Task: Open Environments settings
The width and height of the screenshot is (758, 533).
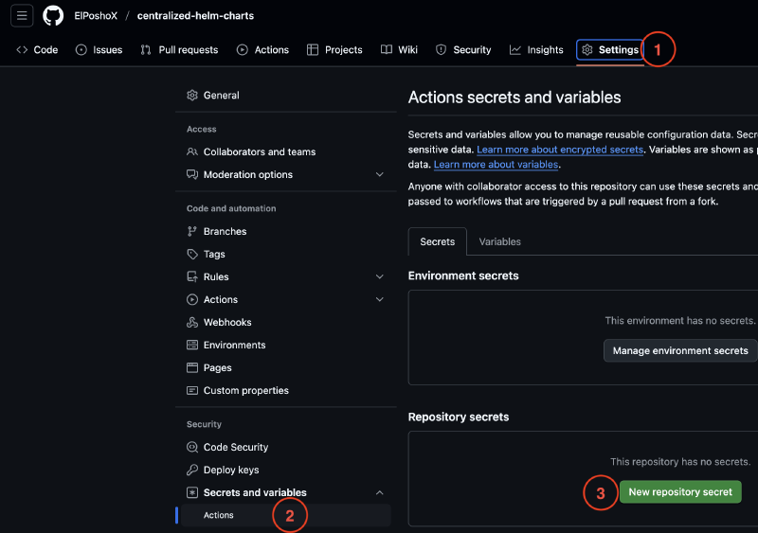Action: 286,345
